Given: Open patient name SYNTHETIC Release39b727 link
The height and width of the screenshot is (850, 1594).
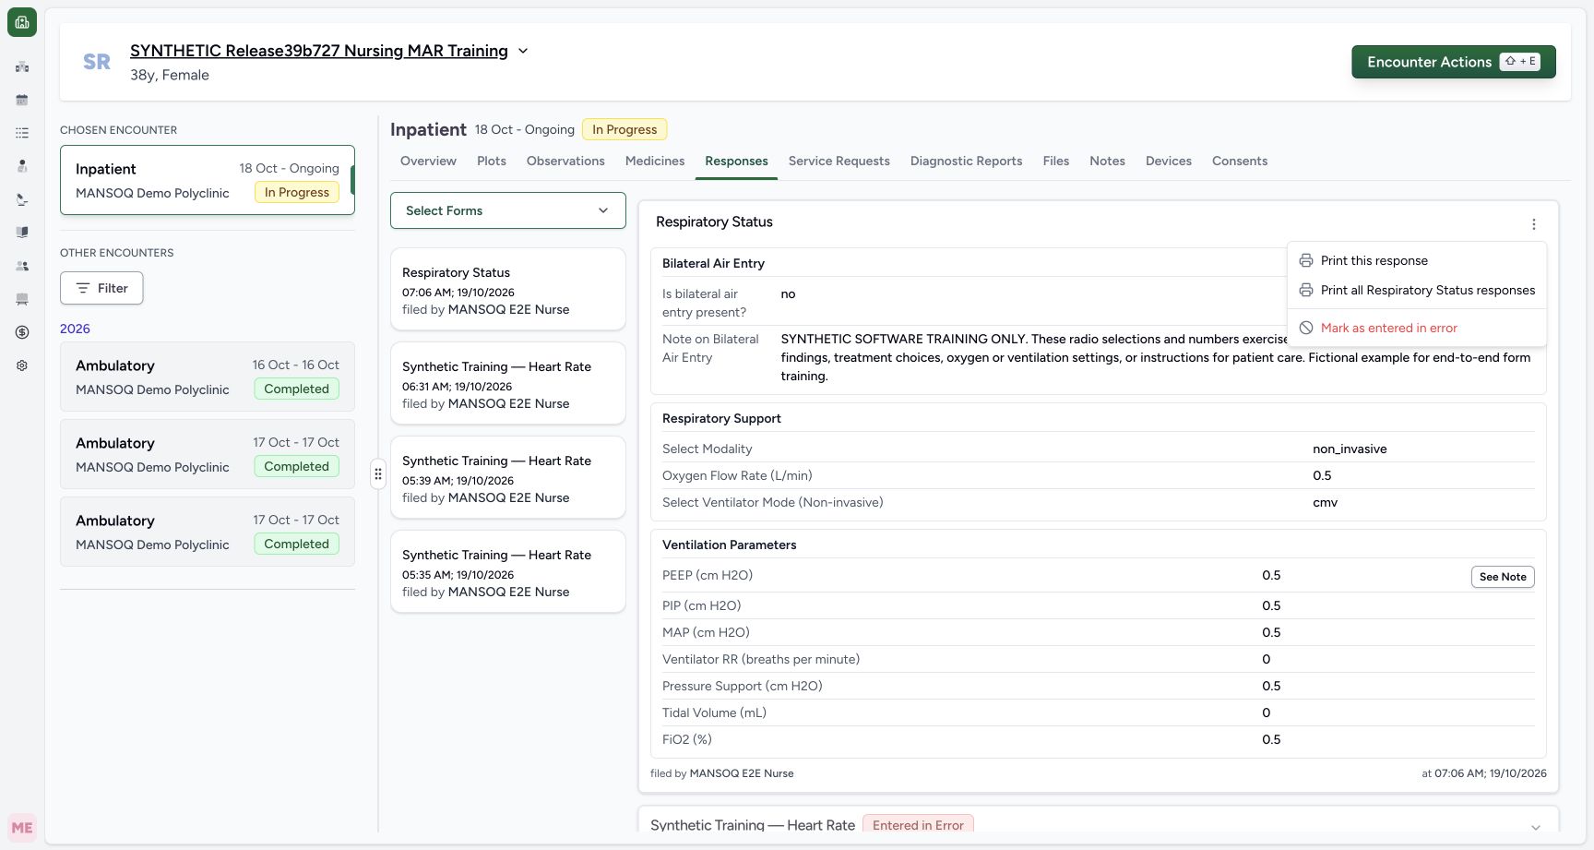Looking at the screenshot, I should click(319, 51).
